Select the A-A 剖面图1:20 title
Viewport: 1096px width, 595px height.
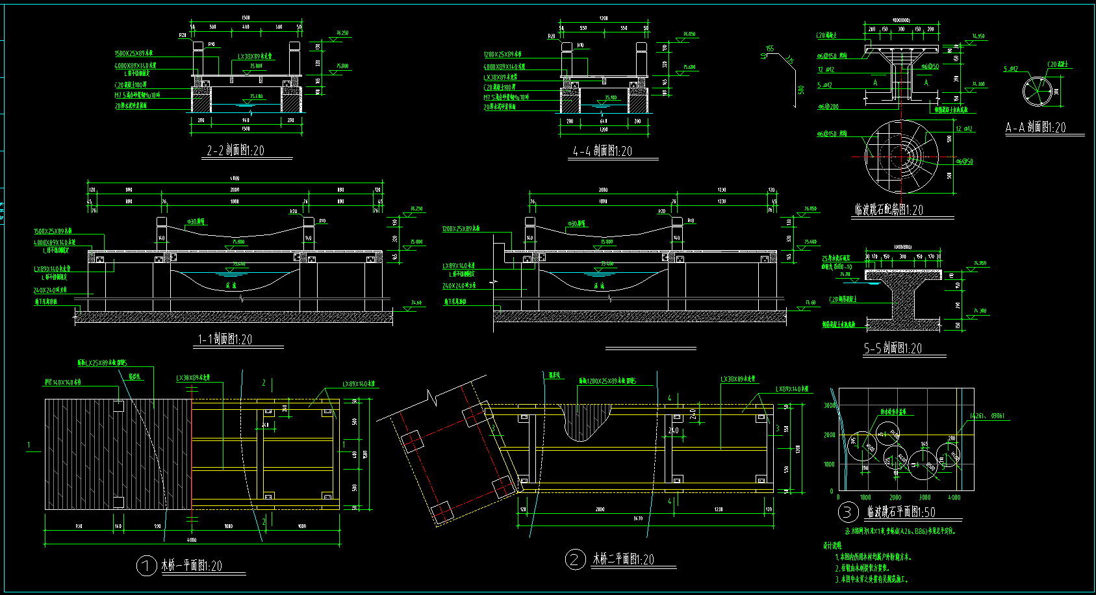(1036, 127)
